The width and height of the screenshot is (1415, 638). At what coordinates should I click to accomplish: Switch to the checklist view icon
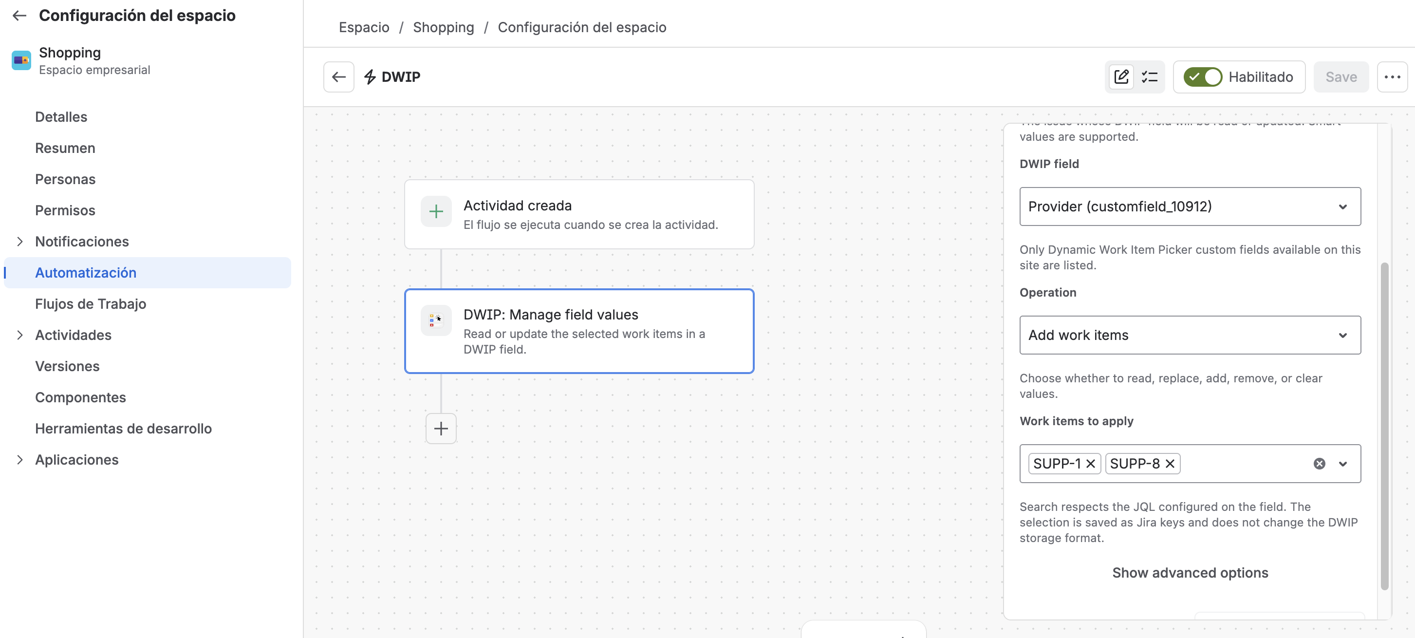(1149, 77)
